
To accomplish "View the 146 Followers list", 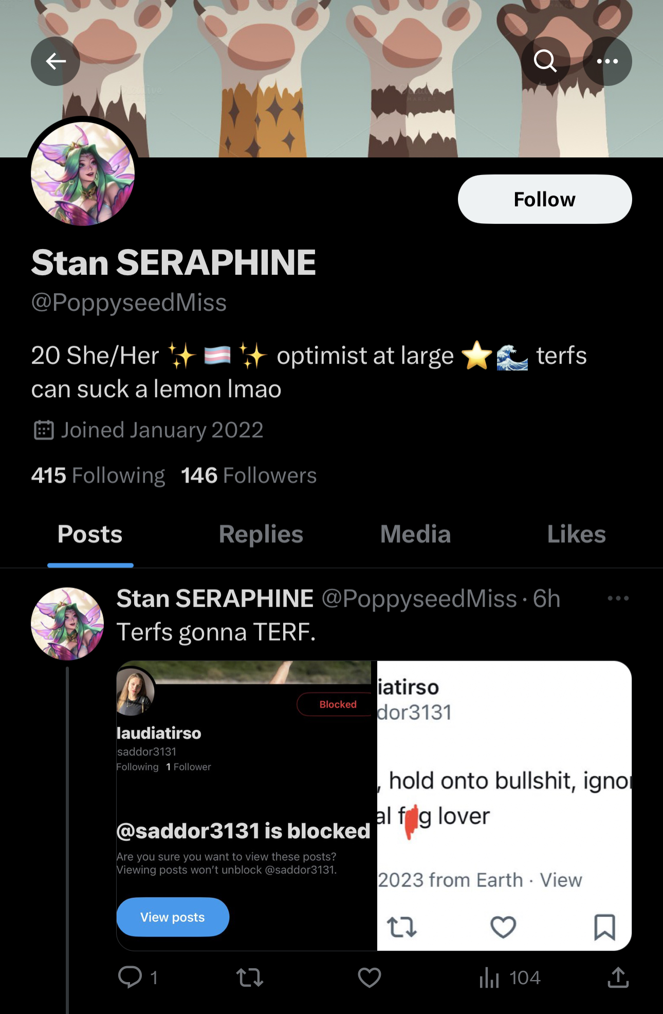I will pos(249,475).
